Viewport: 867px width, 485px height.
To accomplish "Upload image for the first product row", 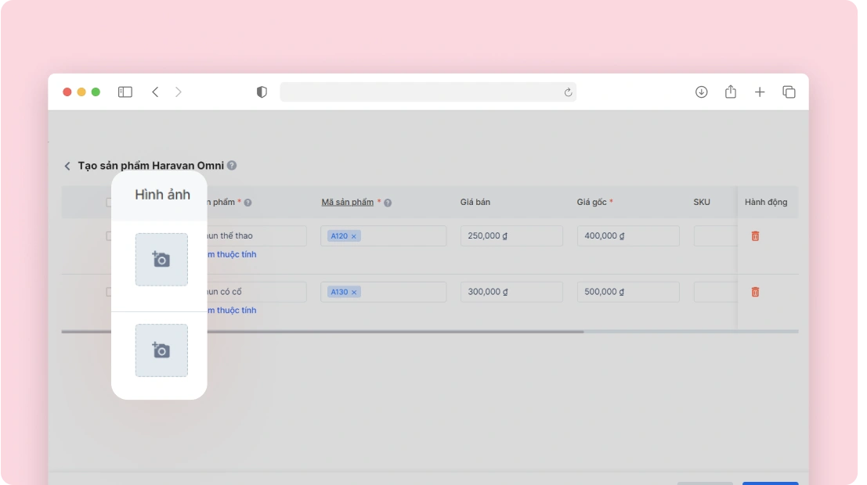I will pos(161,260).
